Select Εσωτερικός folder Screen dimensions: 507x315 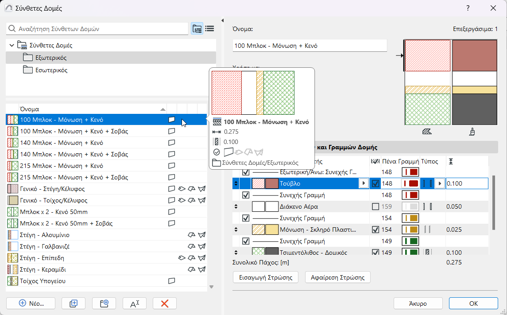click(x=111, y=70)
